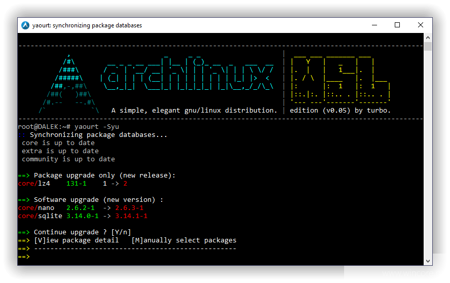Click 'Software upgrade (new version) :' heading
Viewport: 450px width, 283px height.
coord(98,200)
